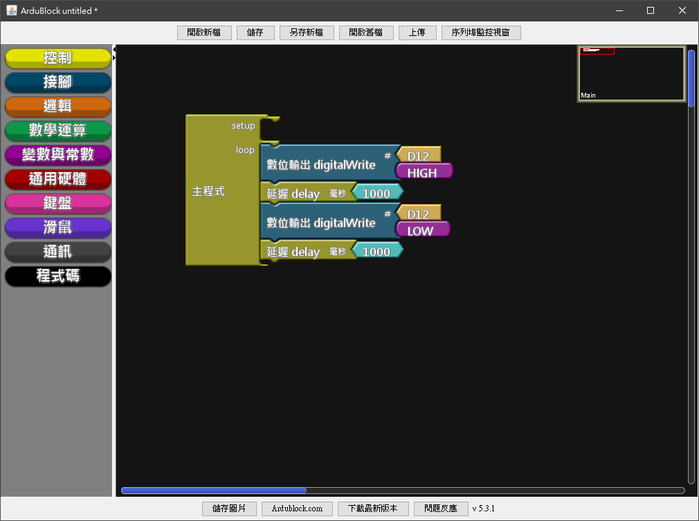Click the Main minimap thumbnail
Screen dimensions: 699x521
[631, 75]
